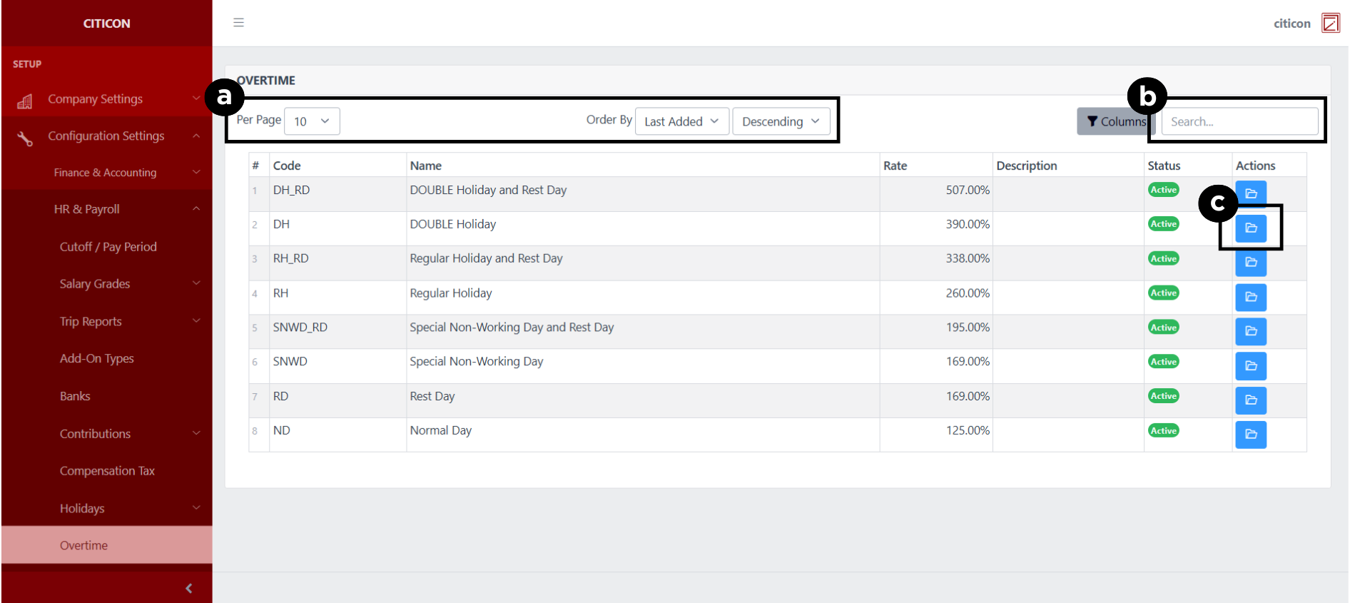Open the citicon user profile icon
1350x603 pixels.
(x=1330, y=23)
